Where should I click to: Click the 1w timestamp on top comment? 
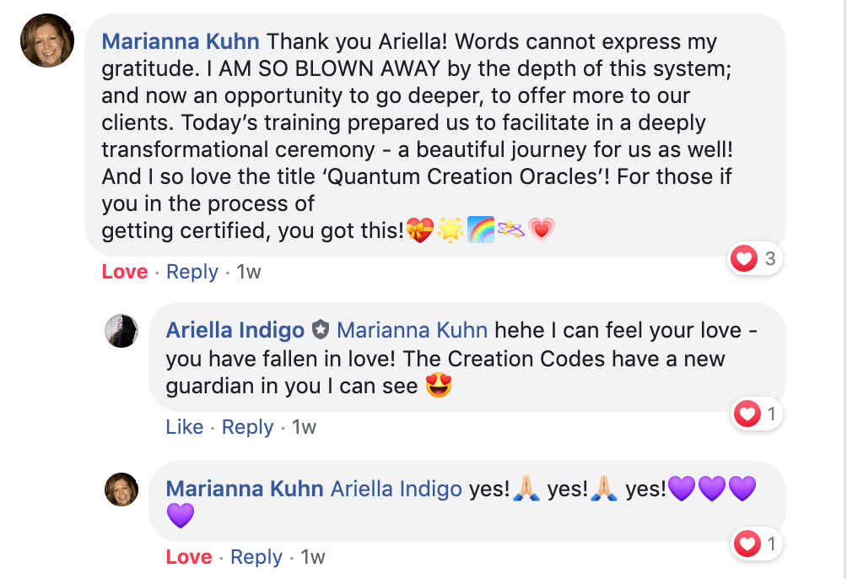[x=250, y=272]
